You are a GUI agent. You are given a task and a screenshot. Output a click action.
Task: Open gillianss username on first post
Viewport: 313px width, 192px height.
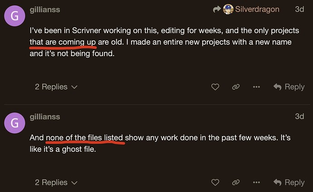[45, 10]
